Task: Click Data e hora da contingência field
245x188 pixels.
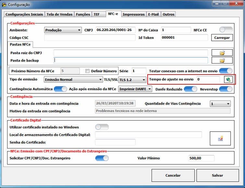Action: coord(115,103)
